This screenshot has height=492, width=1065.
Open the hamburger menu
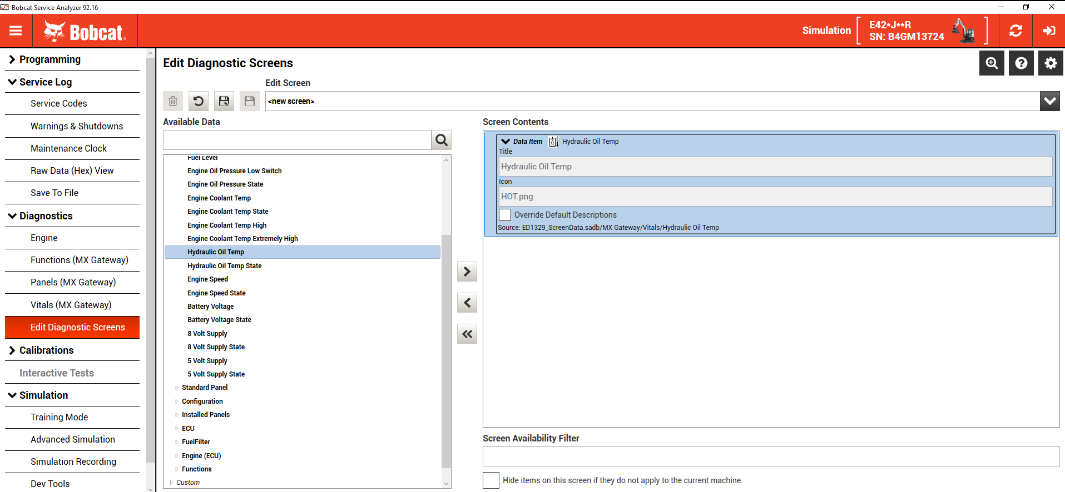click(x=16, y=31)
